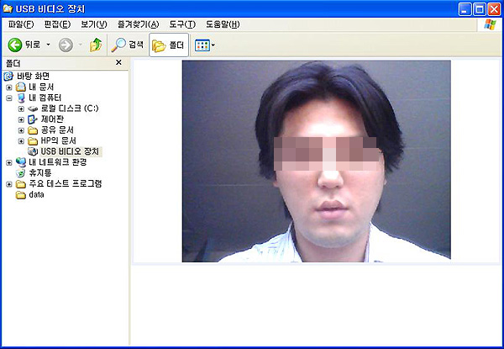Open the 도구(T) menu
504x349 pixels.
pyautogui.click(x=182, y=24)
